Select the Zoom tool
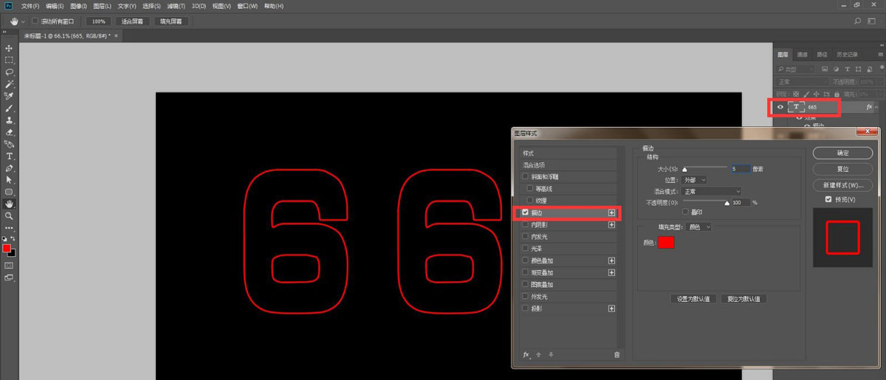886x380 pixels. tap(10, 216)
